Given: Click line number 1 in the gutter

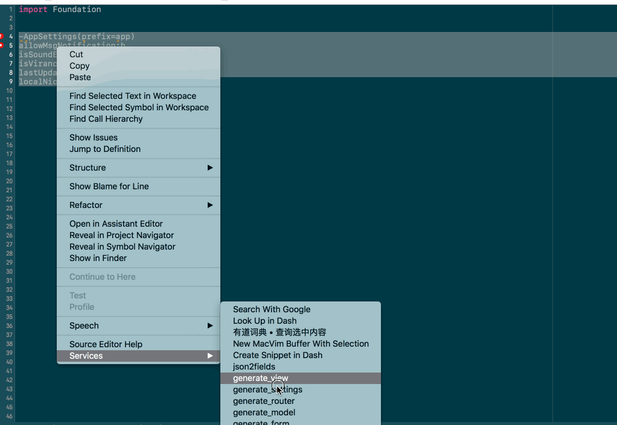Looking at the screenshot, I should 11,9.
